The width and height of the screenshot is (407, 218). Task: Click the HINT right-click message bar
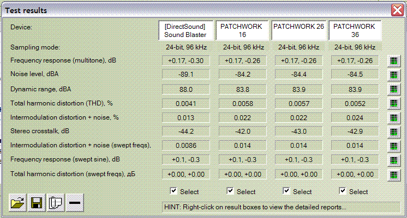click(x=281, y=207)
